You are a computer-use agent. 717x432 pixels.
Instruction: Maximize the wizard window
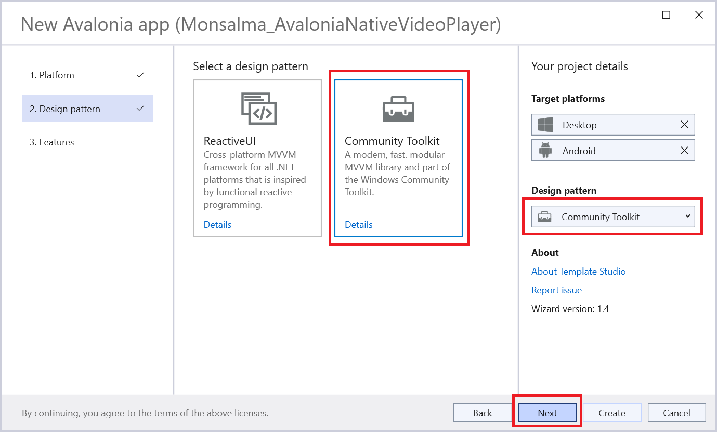click(666, 15)
